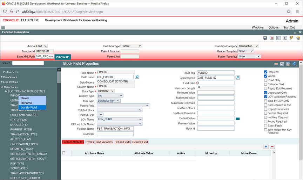Switch to the Return Fields tab

point(122,142)
